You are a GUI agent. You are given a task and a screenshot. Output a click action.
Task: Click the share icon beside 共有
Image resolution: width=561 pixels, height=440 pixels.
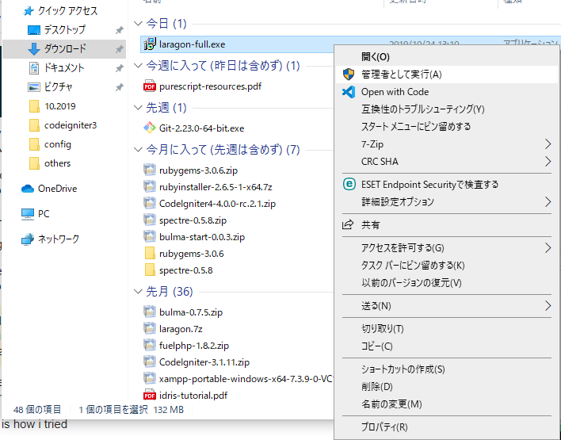point(348,224)
